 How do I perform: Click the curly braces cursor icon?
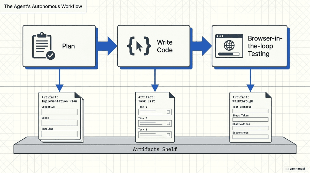(139, 46)
